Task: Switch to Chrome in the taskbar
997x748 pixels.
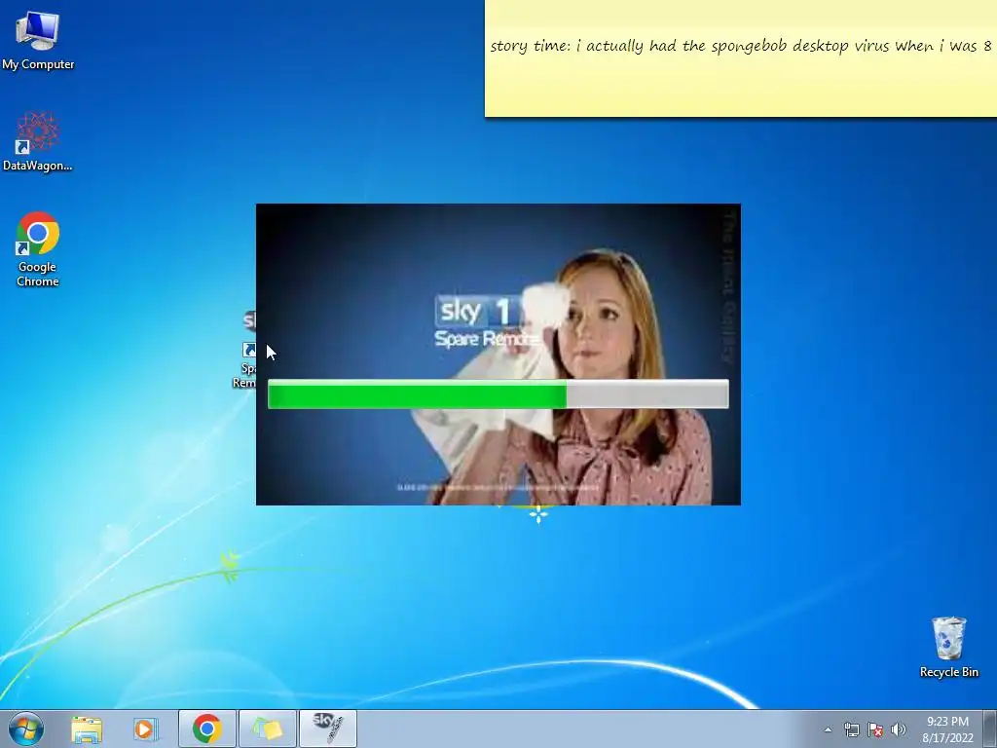Action: (207, 729)
